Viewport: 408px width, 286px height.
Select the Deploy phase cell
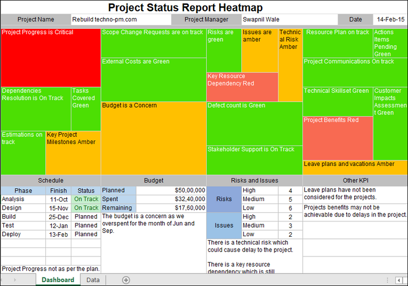click(x=23, y=234)
